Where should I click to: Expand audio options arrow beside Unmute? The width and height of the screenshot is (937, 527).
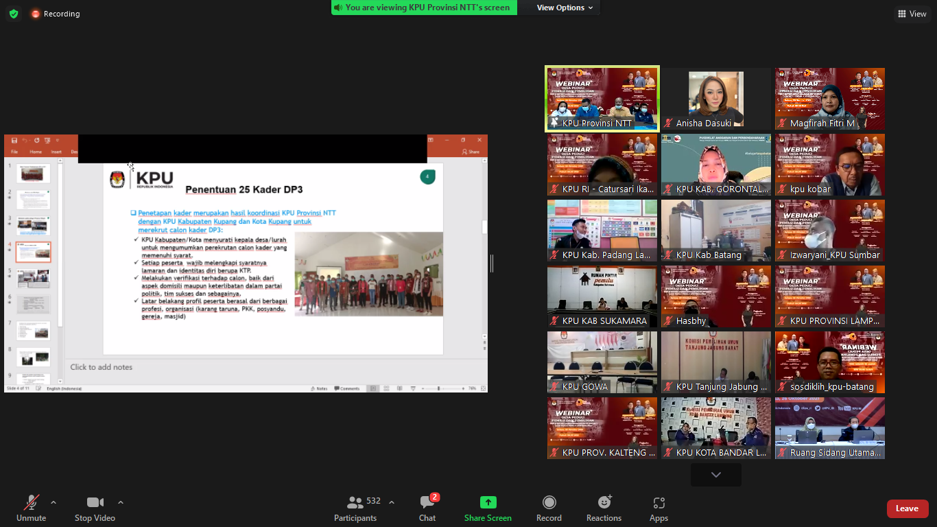(54, 502)
